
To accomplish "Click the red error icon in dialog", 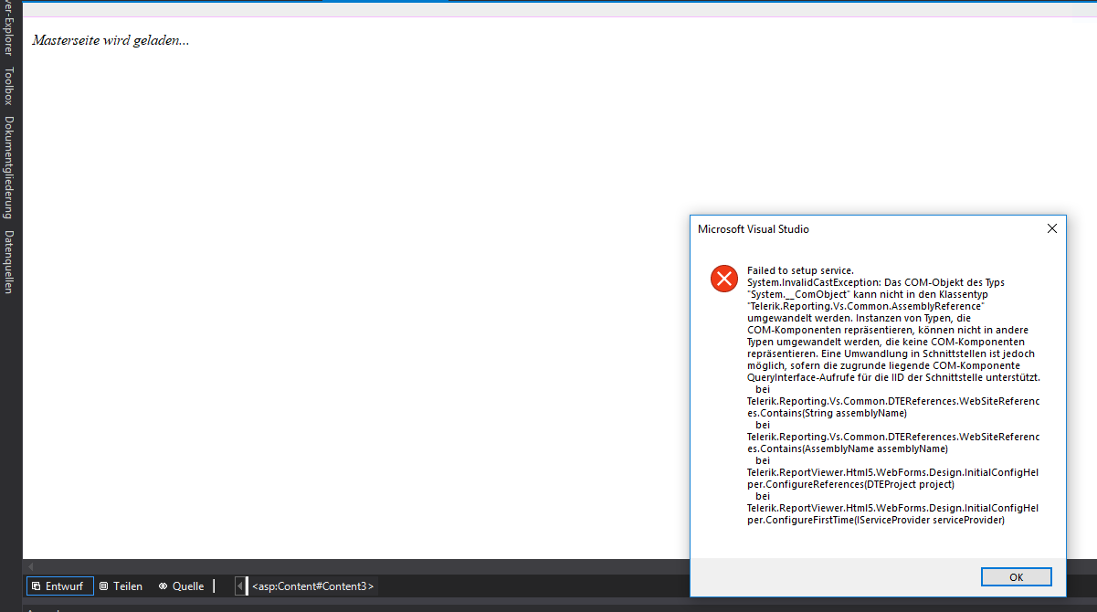I will coord(724,279).
